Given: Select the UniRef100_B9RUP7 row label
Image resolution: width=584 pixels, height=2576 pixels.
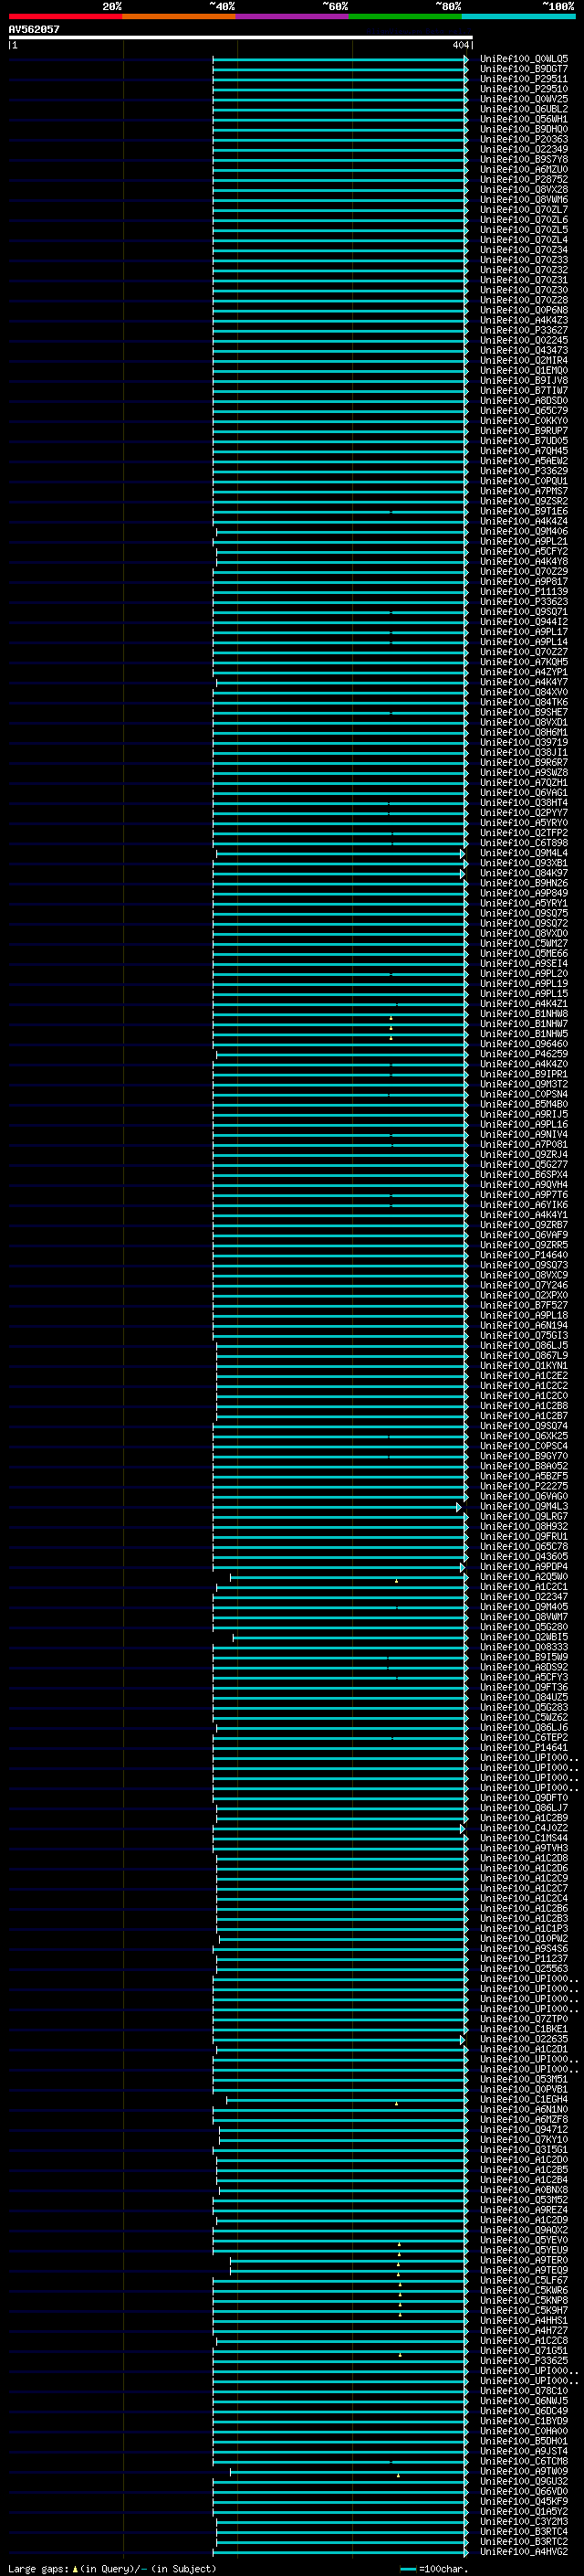Looking at the screenshot, I should (x=523, y=431).
